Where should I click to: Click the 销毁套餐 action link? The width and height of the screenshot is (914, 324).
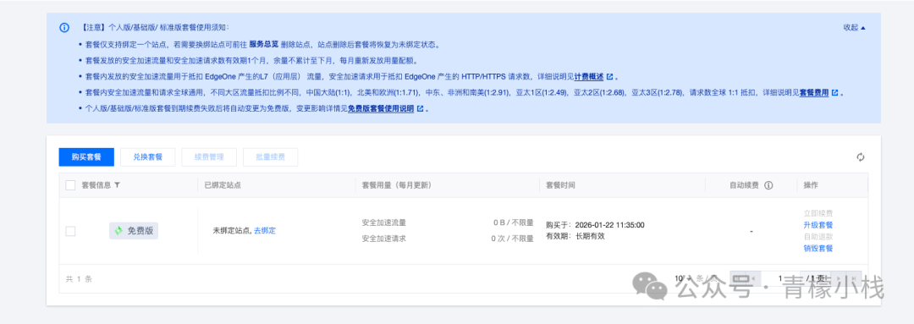coord(818,248)
